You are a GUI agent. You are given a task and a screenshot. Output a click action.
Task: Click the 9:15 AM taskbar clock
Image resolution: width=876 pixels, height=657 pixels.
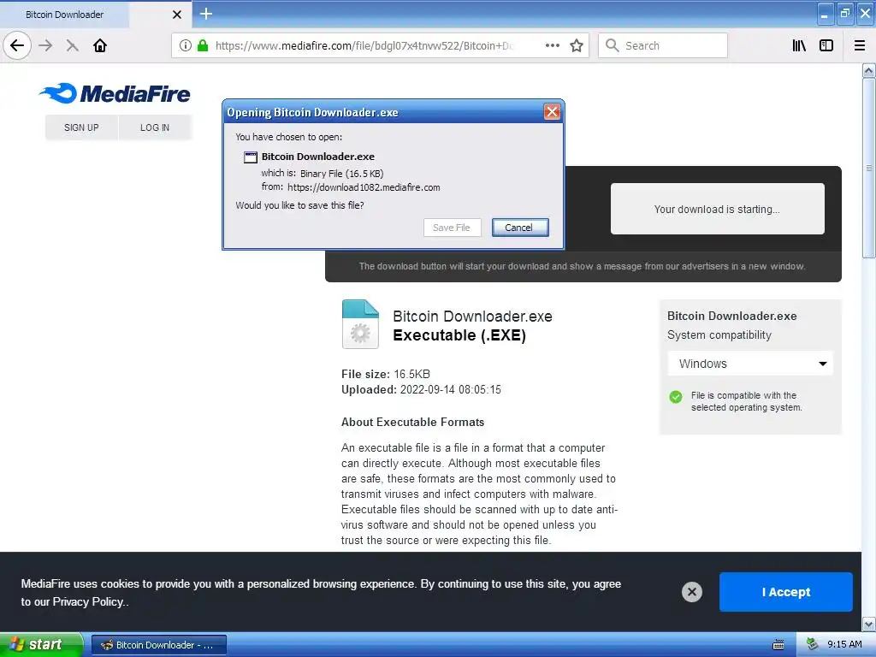pyautogui.click(x=844, y=644)
